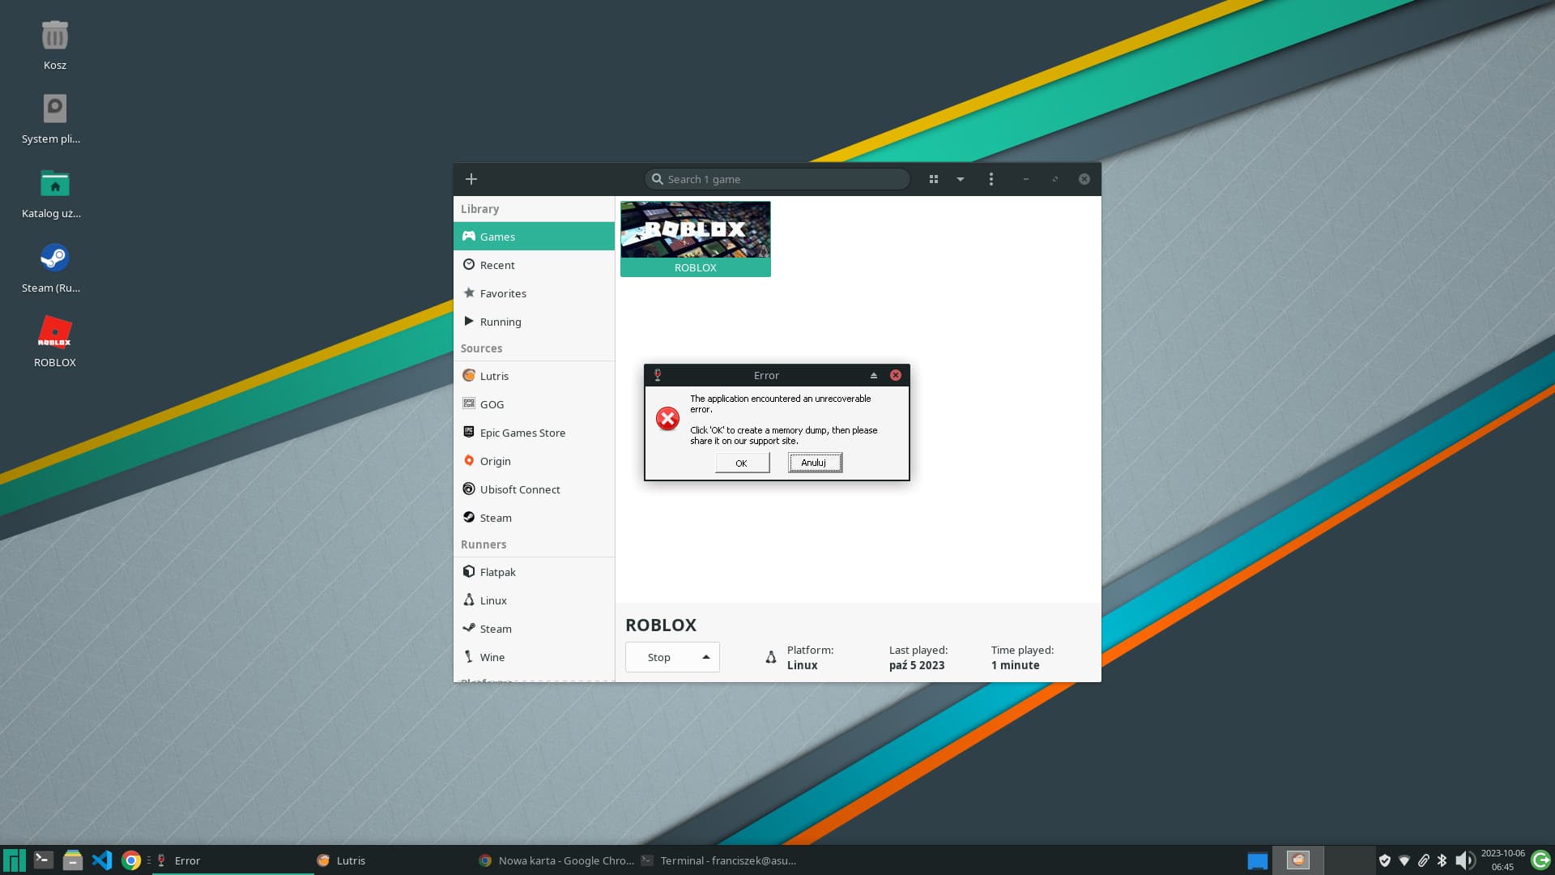1555x875 pixels.
Task: Switch to grid view in Lutris toolbar
Action: (934, 178)
